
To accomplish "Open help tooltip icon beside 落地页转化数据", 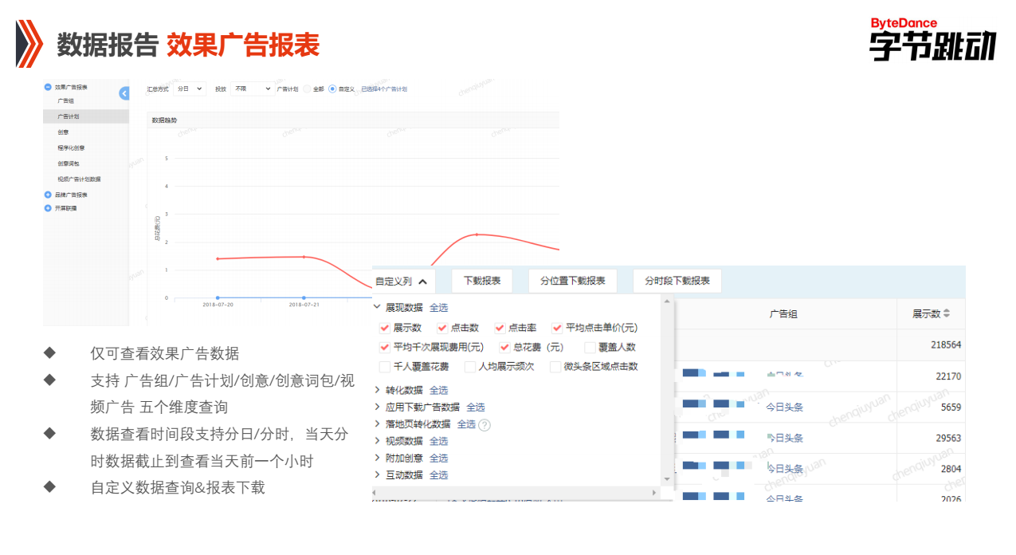I will tap(484, 425).
